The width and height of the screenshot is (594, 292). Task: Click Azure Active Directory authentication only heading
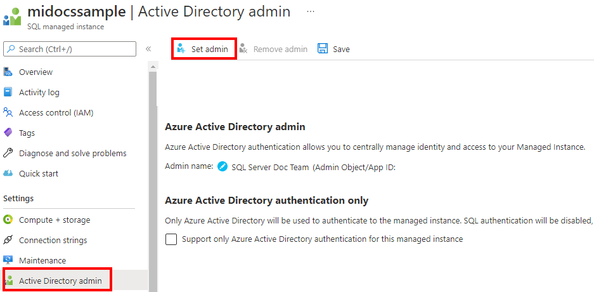(267, 201)
